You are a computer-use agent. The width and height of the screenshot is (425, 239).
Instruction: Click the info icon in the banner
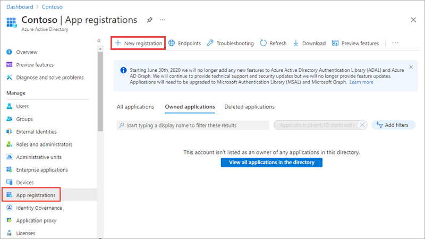(123, 70)
